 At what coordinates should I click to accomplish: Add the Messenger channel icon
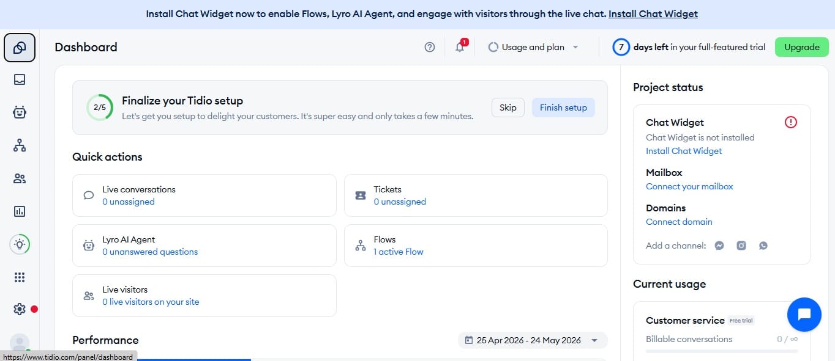pos(720,246)
